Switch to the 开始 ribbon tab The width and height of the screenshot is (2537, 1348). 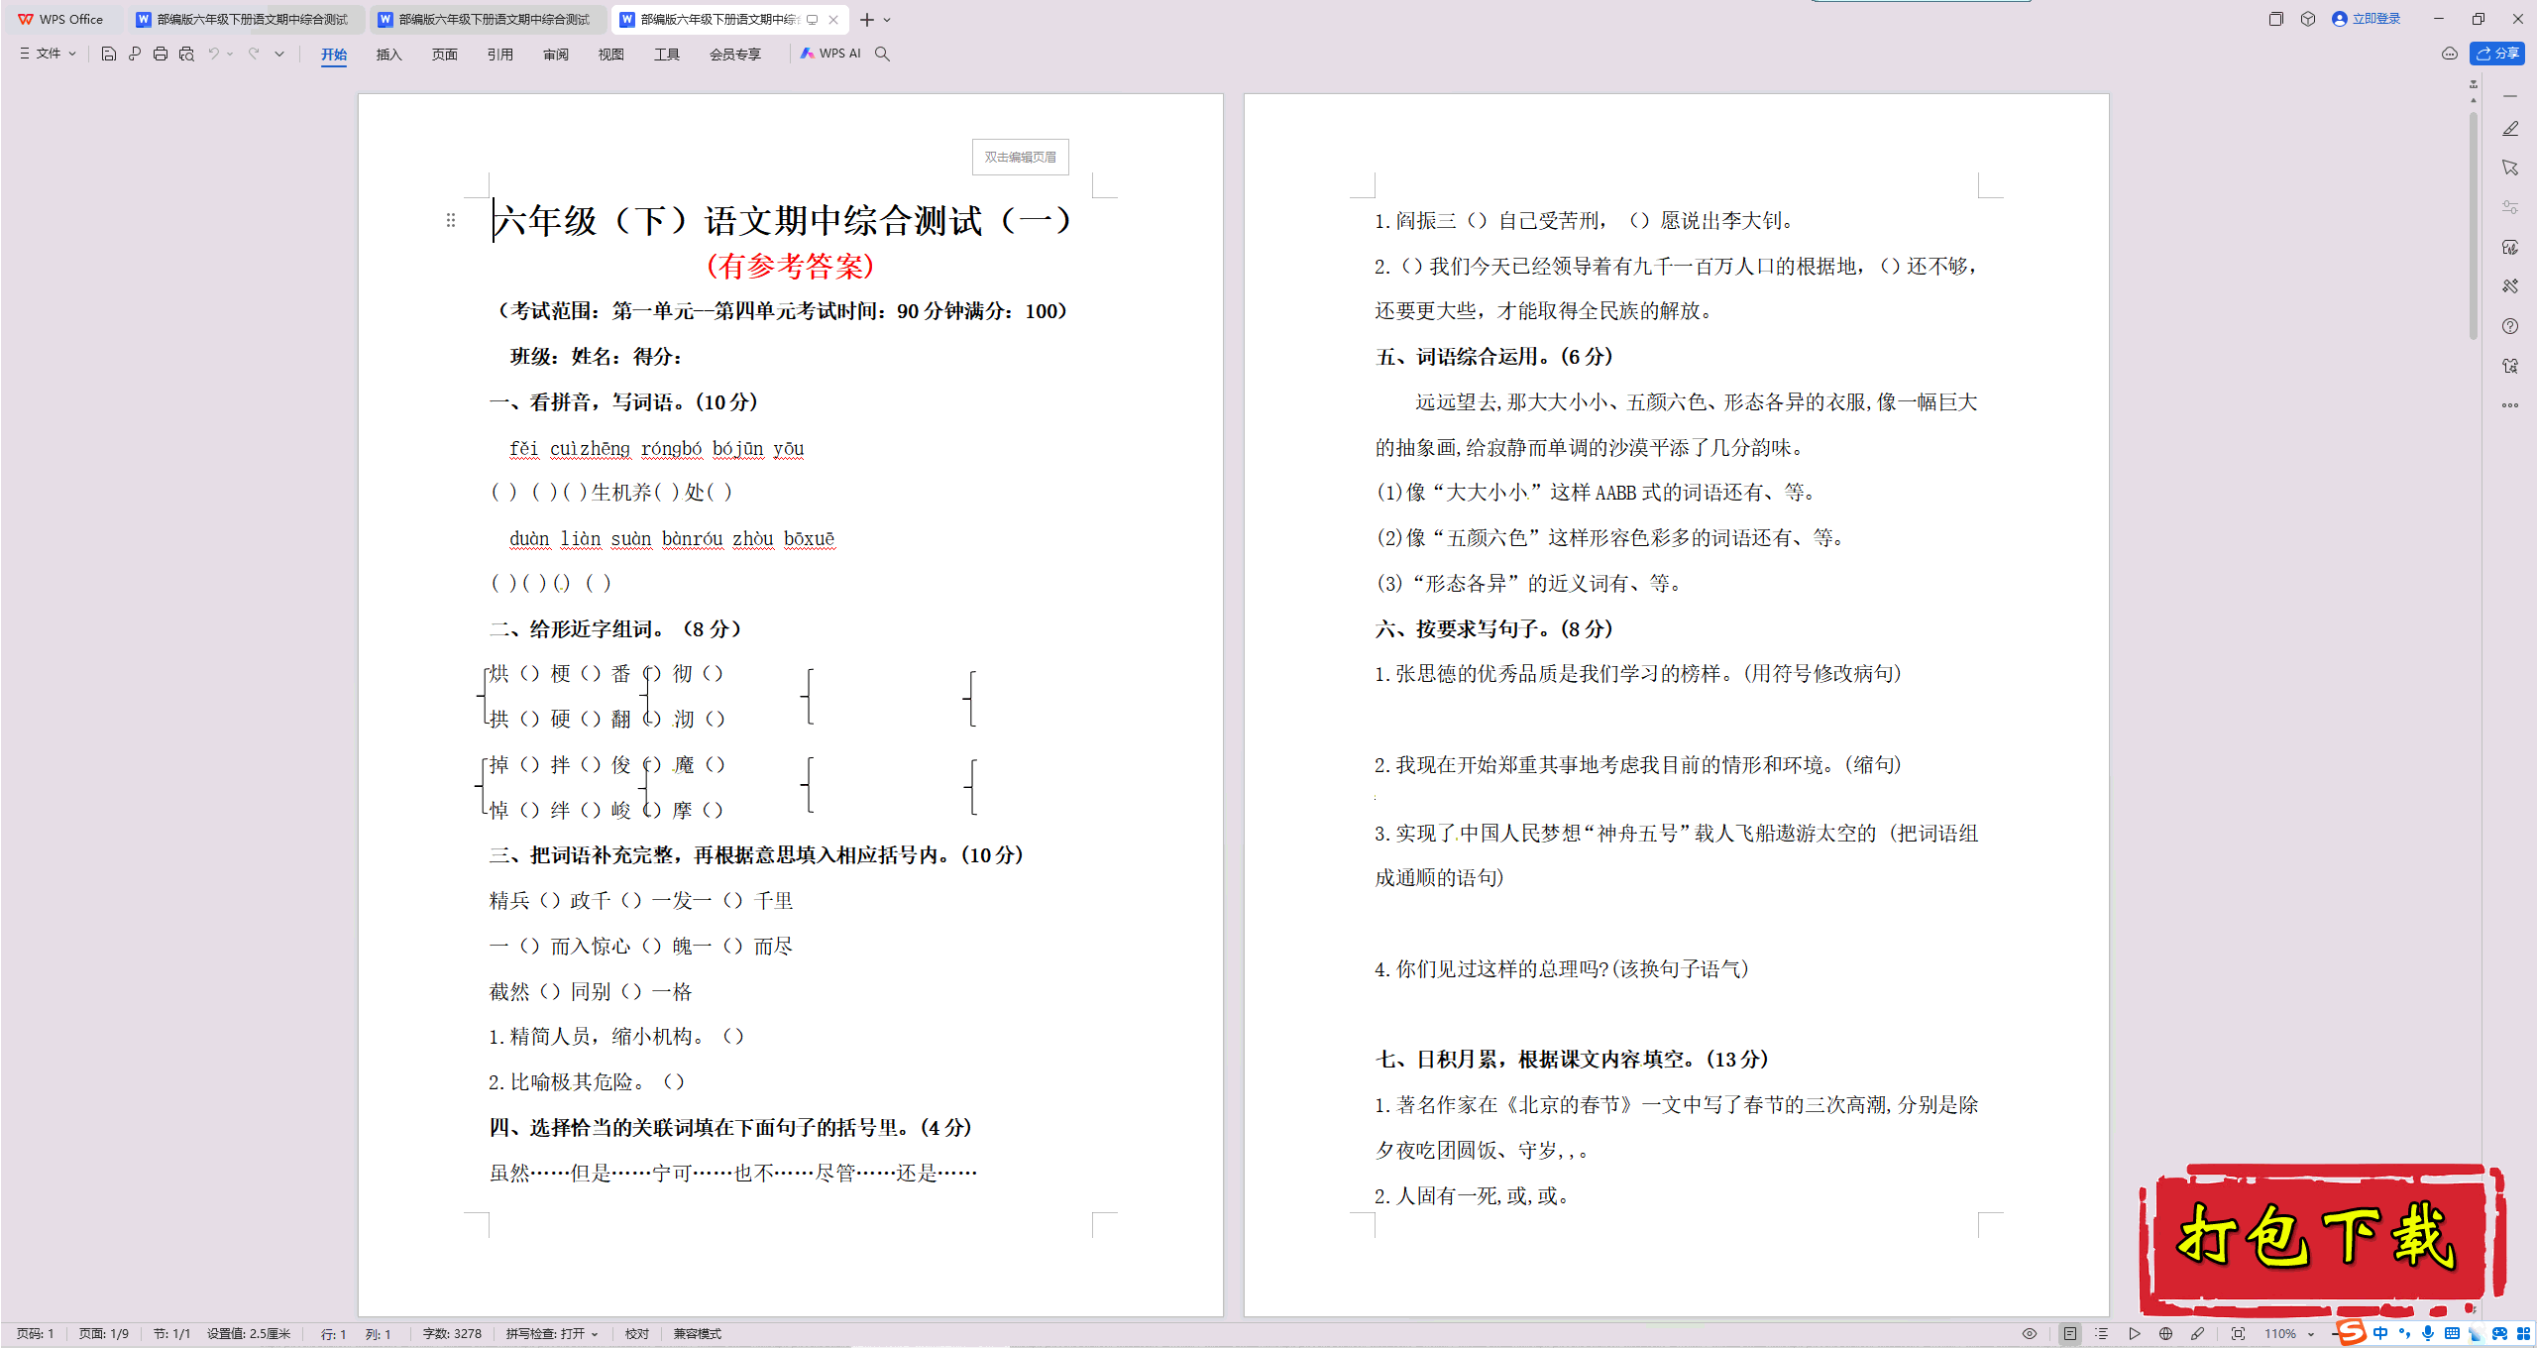[334, 55]
